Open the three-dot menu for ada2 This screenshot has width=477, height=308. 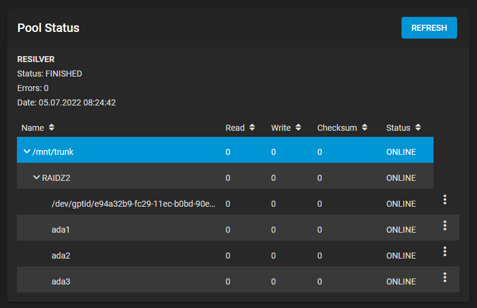click(445, 251)
